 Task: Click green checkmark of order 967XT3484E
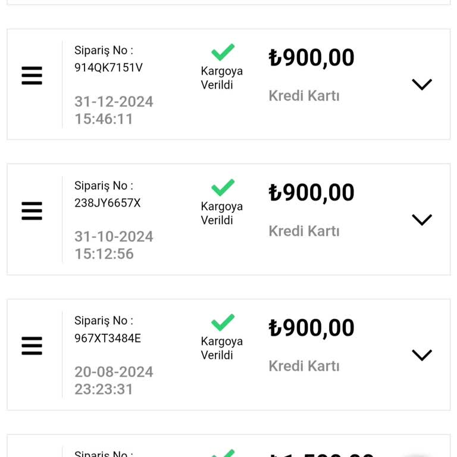[x=223, y=323]
